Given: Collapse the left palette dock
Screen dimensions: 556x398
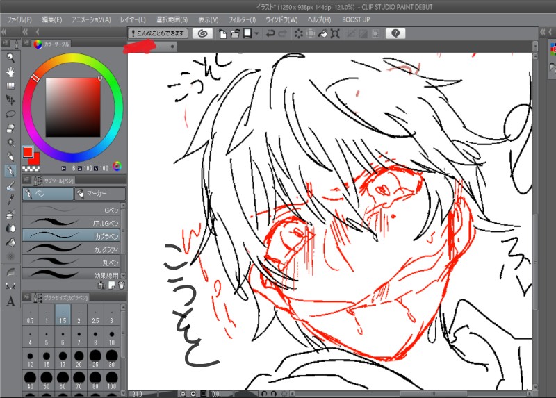Looking at the screenshot, I should [x=4, y=32].
